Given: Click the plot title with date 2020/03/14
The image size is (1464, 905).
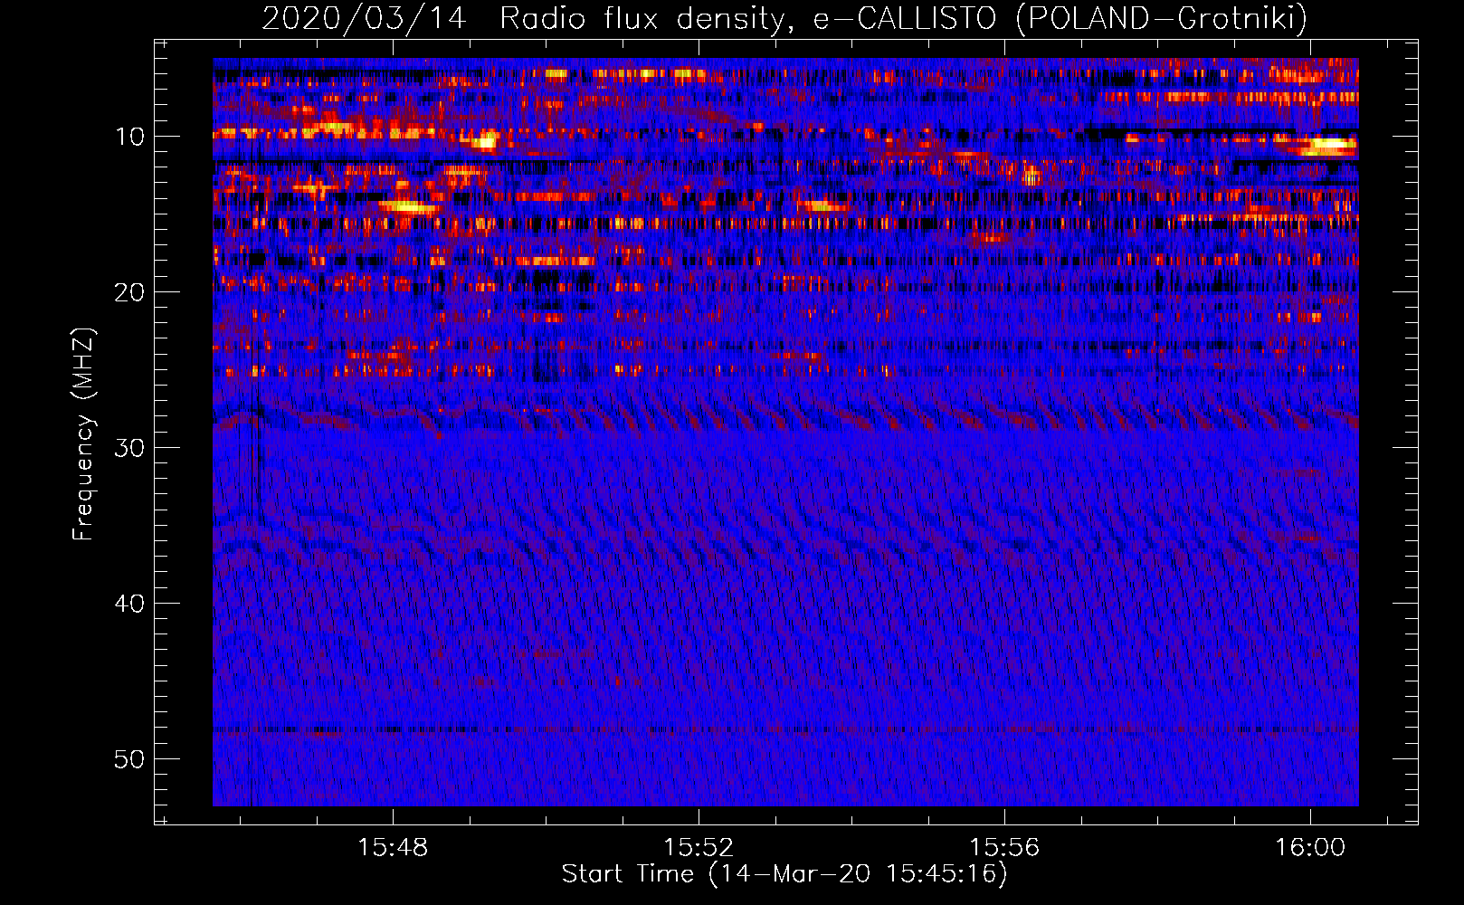Looking at the screenshot, I should [784, 18].
